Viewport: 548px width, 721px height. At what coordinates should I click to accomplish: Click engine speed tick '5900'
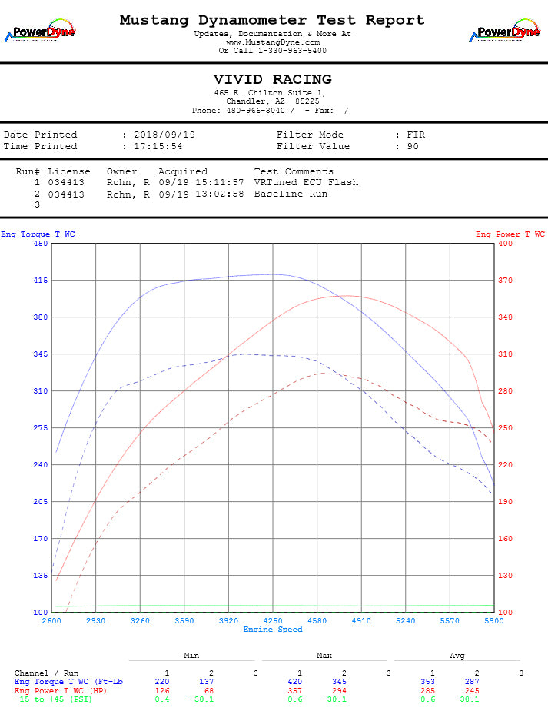click(493, 621)
